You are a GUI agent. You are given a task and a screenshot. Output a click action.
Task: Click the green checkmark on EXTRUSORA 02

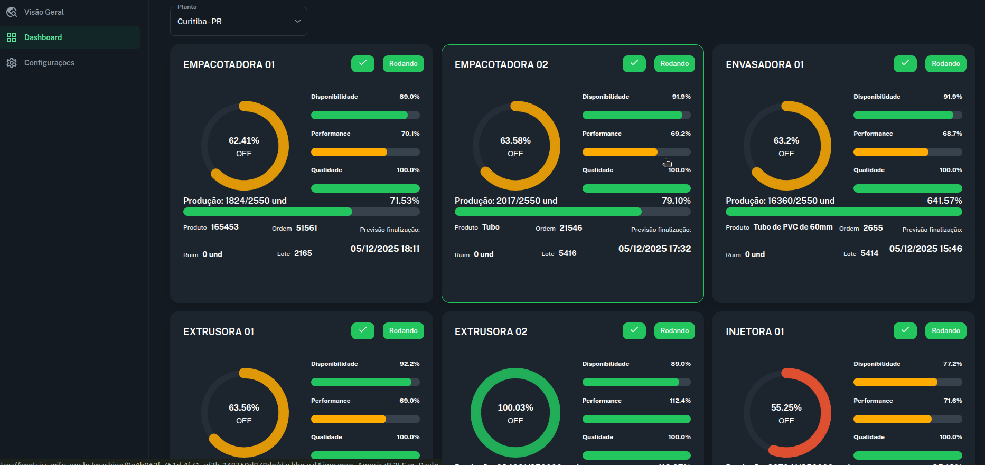point(634,331)
